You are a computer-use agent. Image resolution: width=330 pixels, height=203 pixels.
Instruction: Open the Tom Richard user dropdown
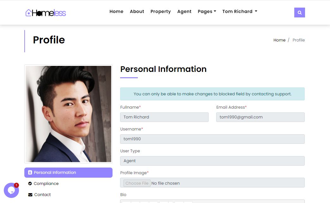(x=240, y=11)
